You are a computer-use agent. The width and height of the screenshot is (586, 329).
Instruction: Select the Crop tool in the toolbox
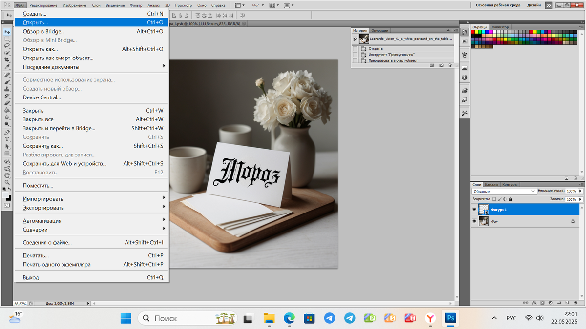click(x=7, y=59)
